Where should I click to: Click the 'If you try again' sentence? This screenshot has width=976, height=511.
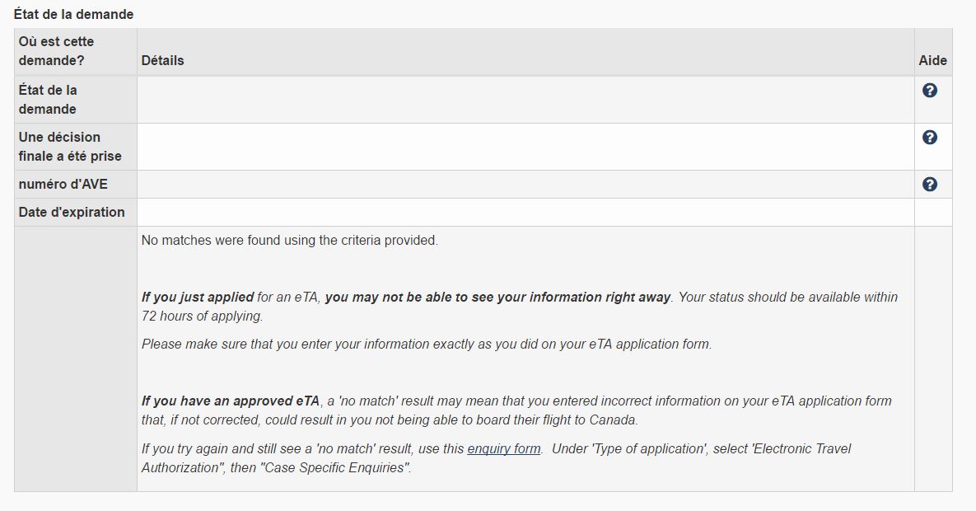(496, 458)
